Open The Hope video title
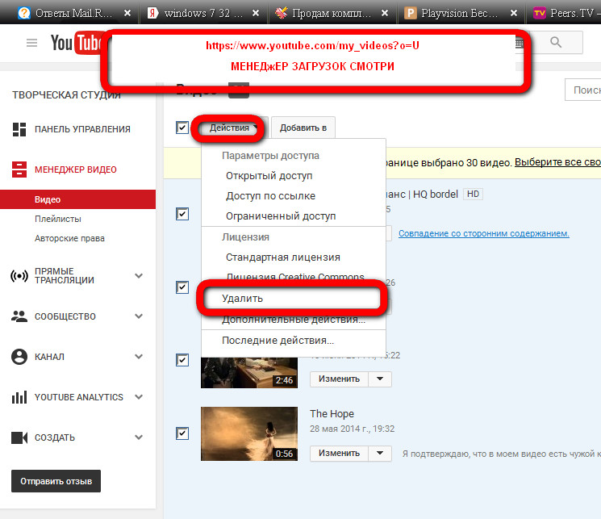 (332, 413)
